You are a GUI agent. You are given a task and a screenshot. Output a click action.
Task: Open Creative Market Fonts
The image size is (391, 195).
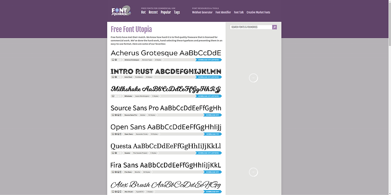coord(259,12)
